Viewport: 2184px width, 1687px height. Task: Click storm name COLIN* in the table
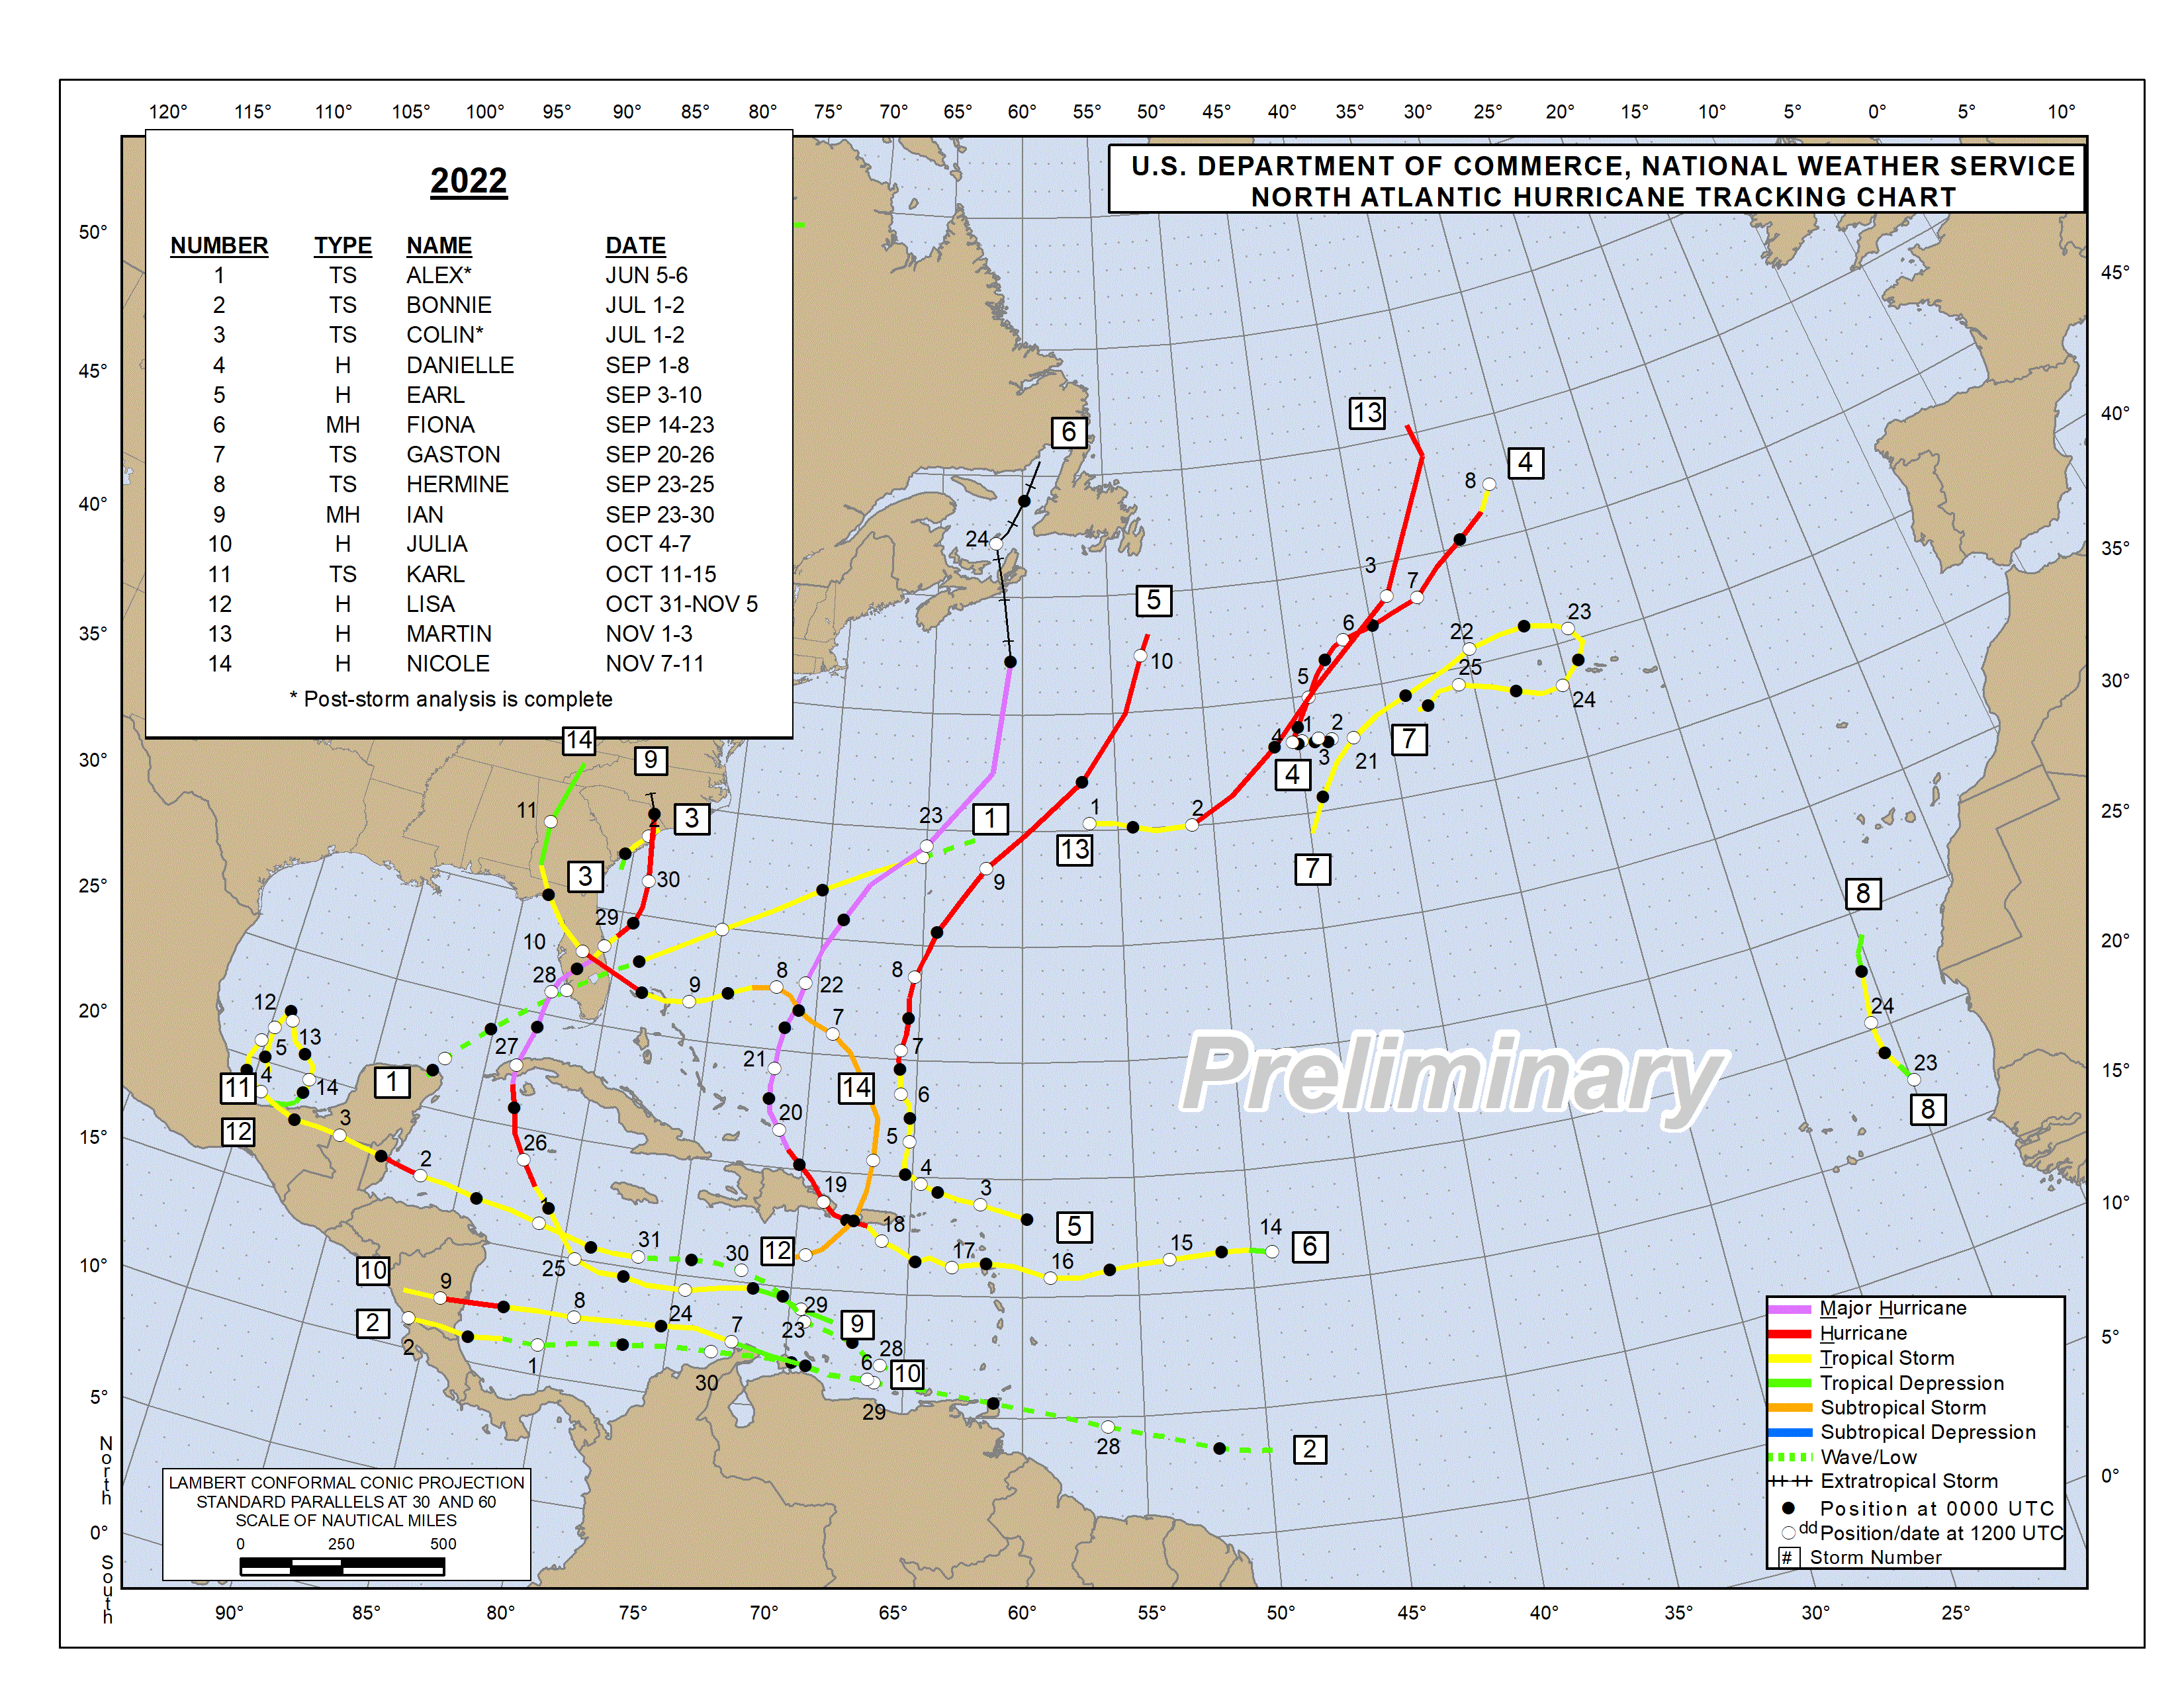click(445, 336)
